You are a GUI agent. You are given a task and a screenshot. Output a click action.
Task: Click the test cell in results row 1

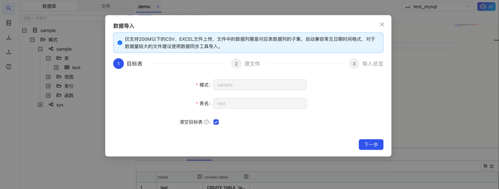179,187
